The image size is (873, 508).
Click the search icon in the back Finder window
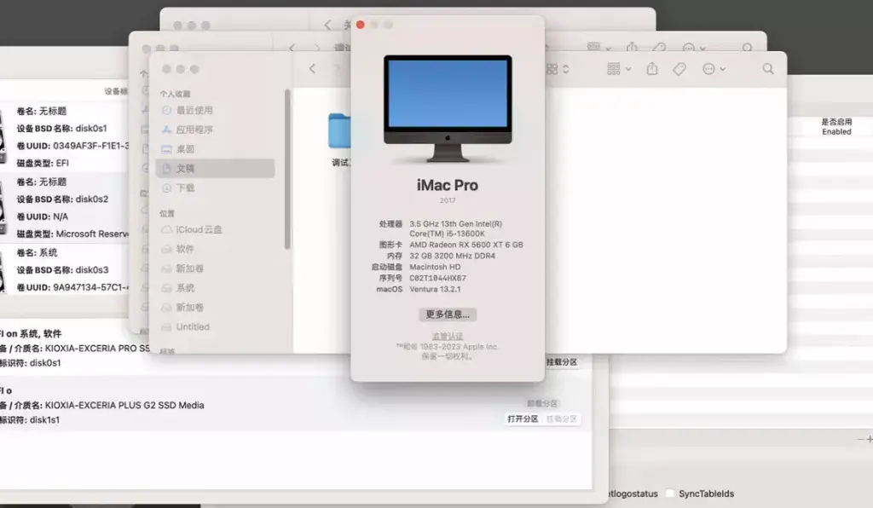click(x=747, y=48)
